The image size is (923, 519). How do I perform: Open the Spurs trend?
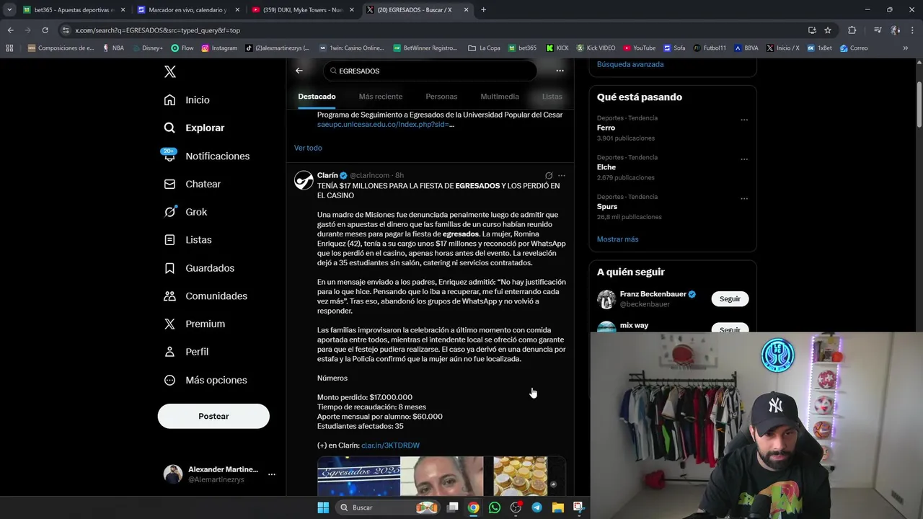point(607,206)
